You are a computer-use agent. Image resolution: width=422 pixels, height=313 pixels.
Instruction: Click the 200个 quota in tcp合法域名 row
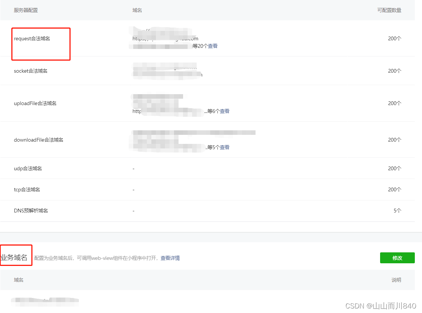(394, 189)
